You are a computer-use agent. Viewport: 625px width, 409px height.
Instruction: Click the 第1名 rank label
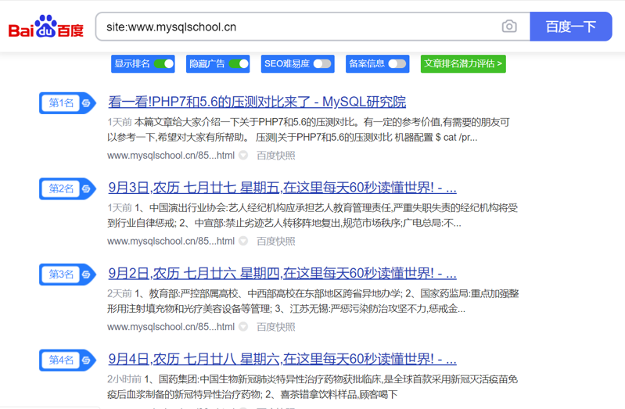coord(61,103)
